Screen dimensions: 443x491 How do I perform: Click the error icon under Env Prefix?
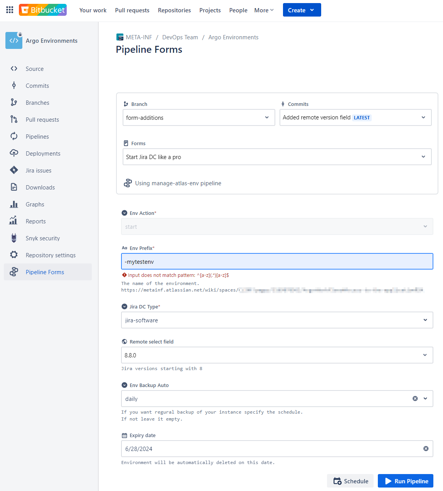point(125,275)
